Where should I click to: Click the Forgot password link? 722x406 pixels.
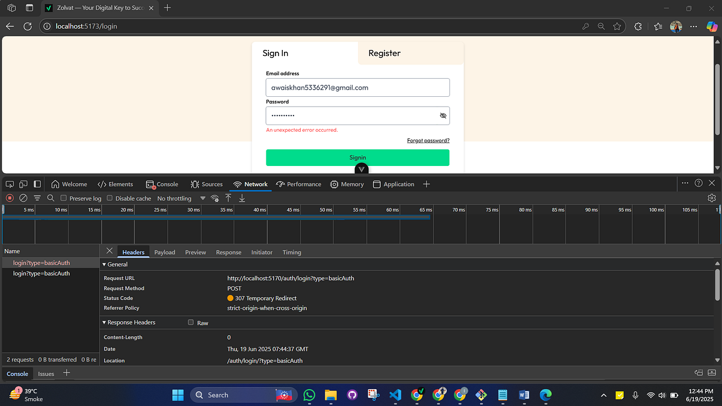[x=428, y=140]
